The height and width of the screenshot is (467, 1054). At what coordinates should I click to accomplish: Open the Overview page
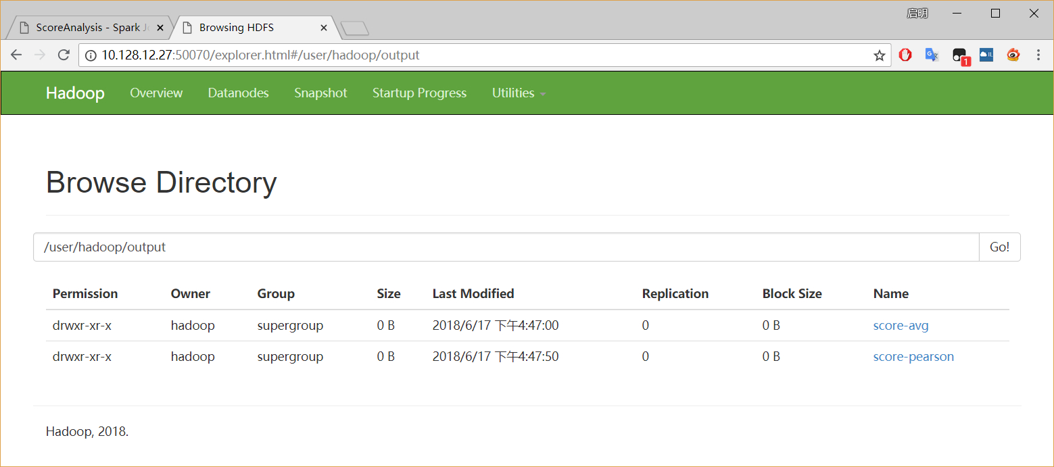pyautogui.click(x=156, y=93)
